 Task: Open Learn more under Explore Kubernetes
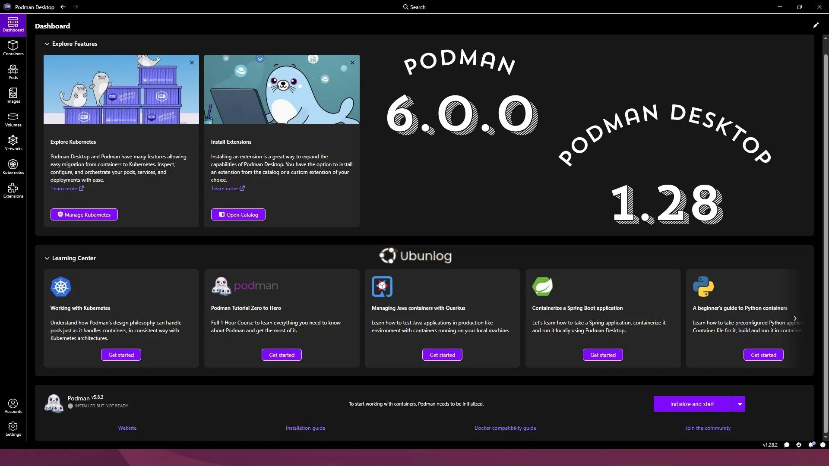point(67,189)
